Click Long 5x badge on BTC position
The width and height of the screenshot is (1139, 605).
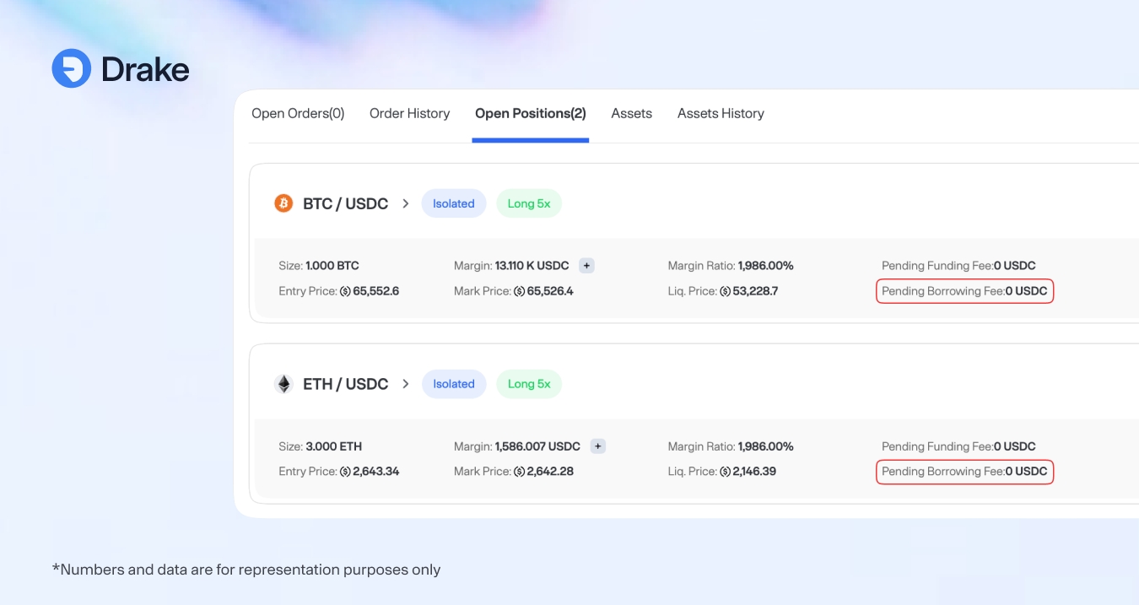point(529,203)
